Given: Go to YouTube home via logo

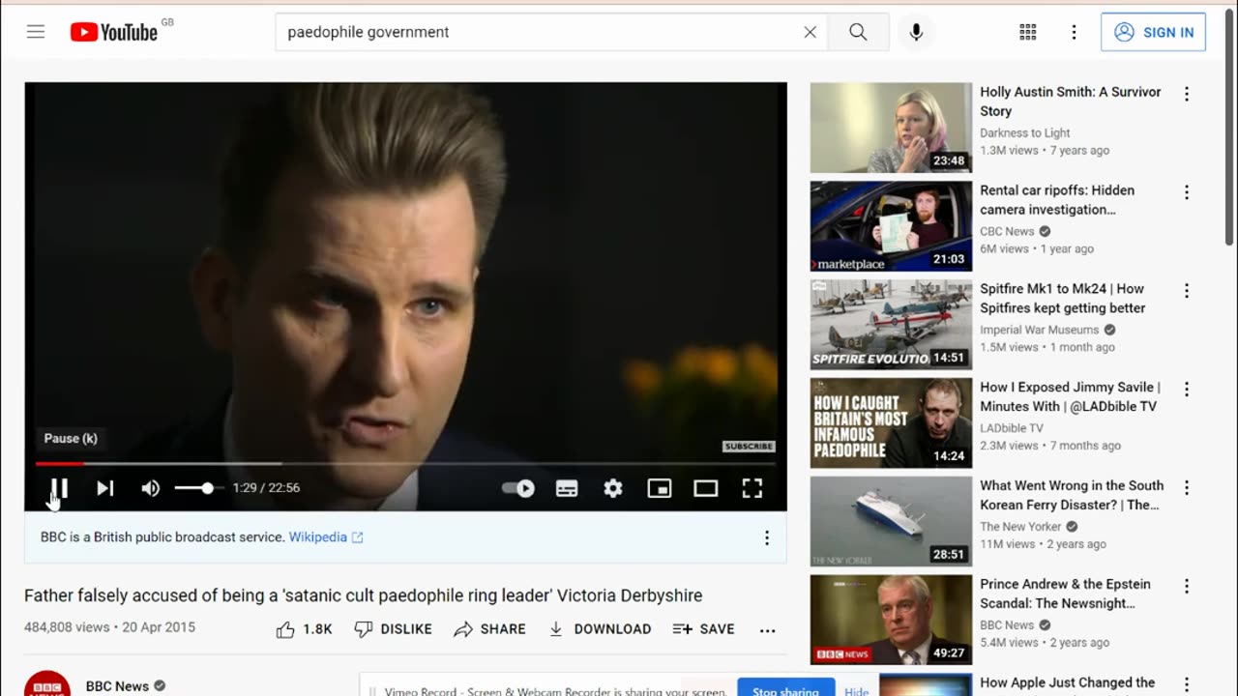Looking at the screenshot, I should point(114,32).
